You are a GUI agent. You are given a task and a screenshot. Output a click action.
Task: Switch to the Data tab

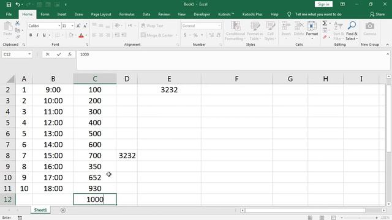pyautogui.click(x=146, y=15)
